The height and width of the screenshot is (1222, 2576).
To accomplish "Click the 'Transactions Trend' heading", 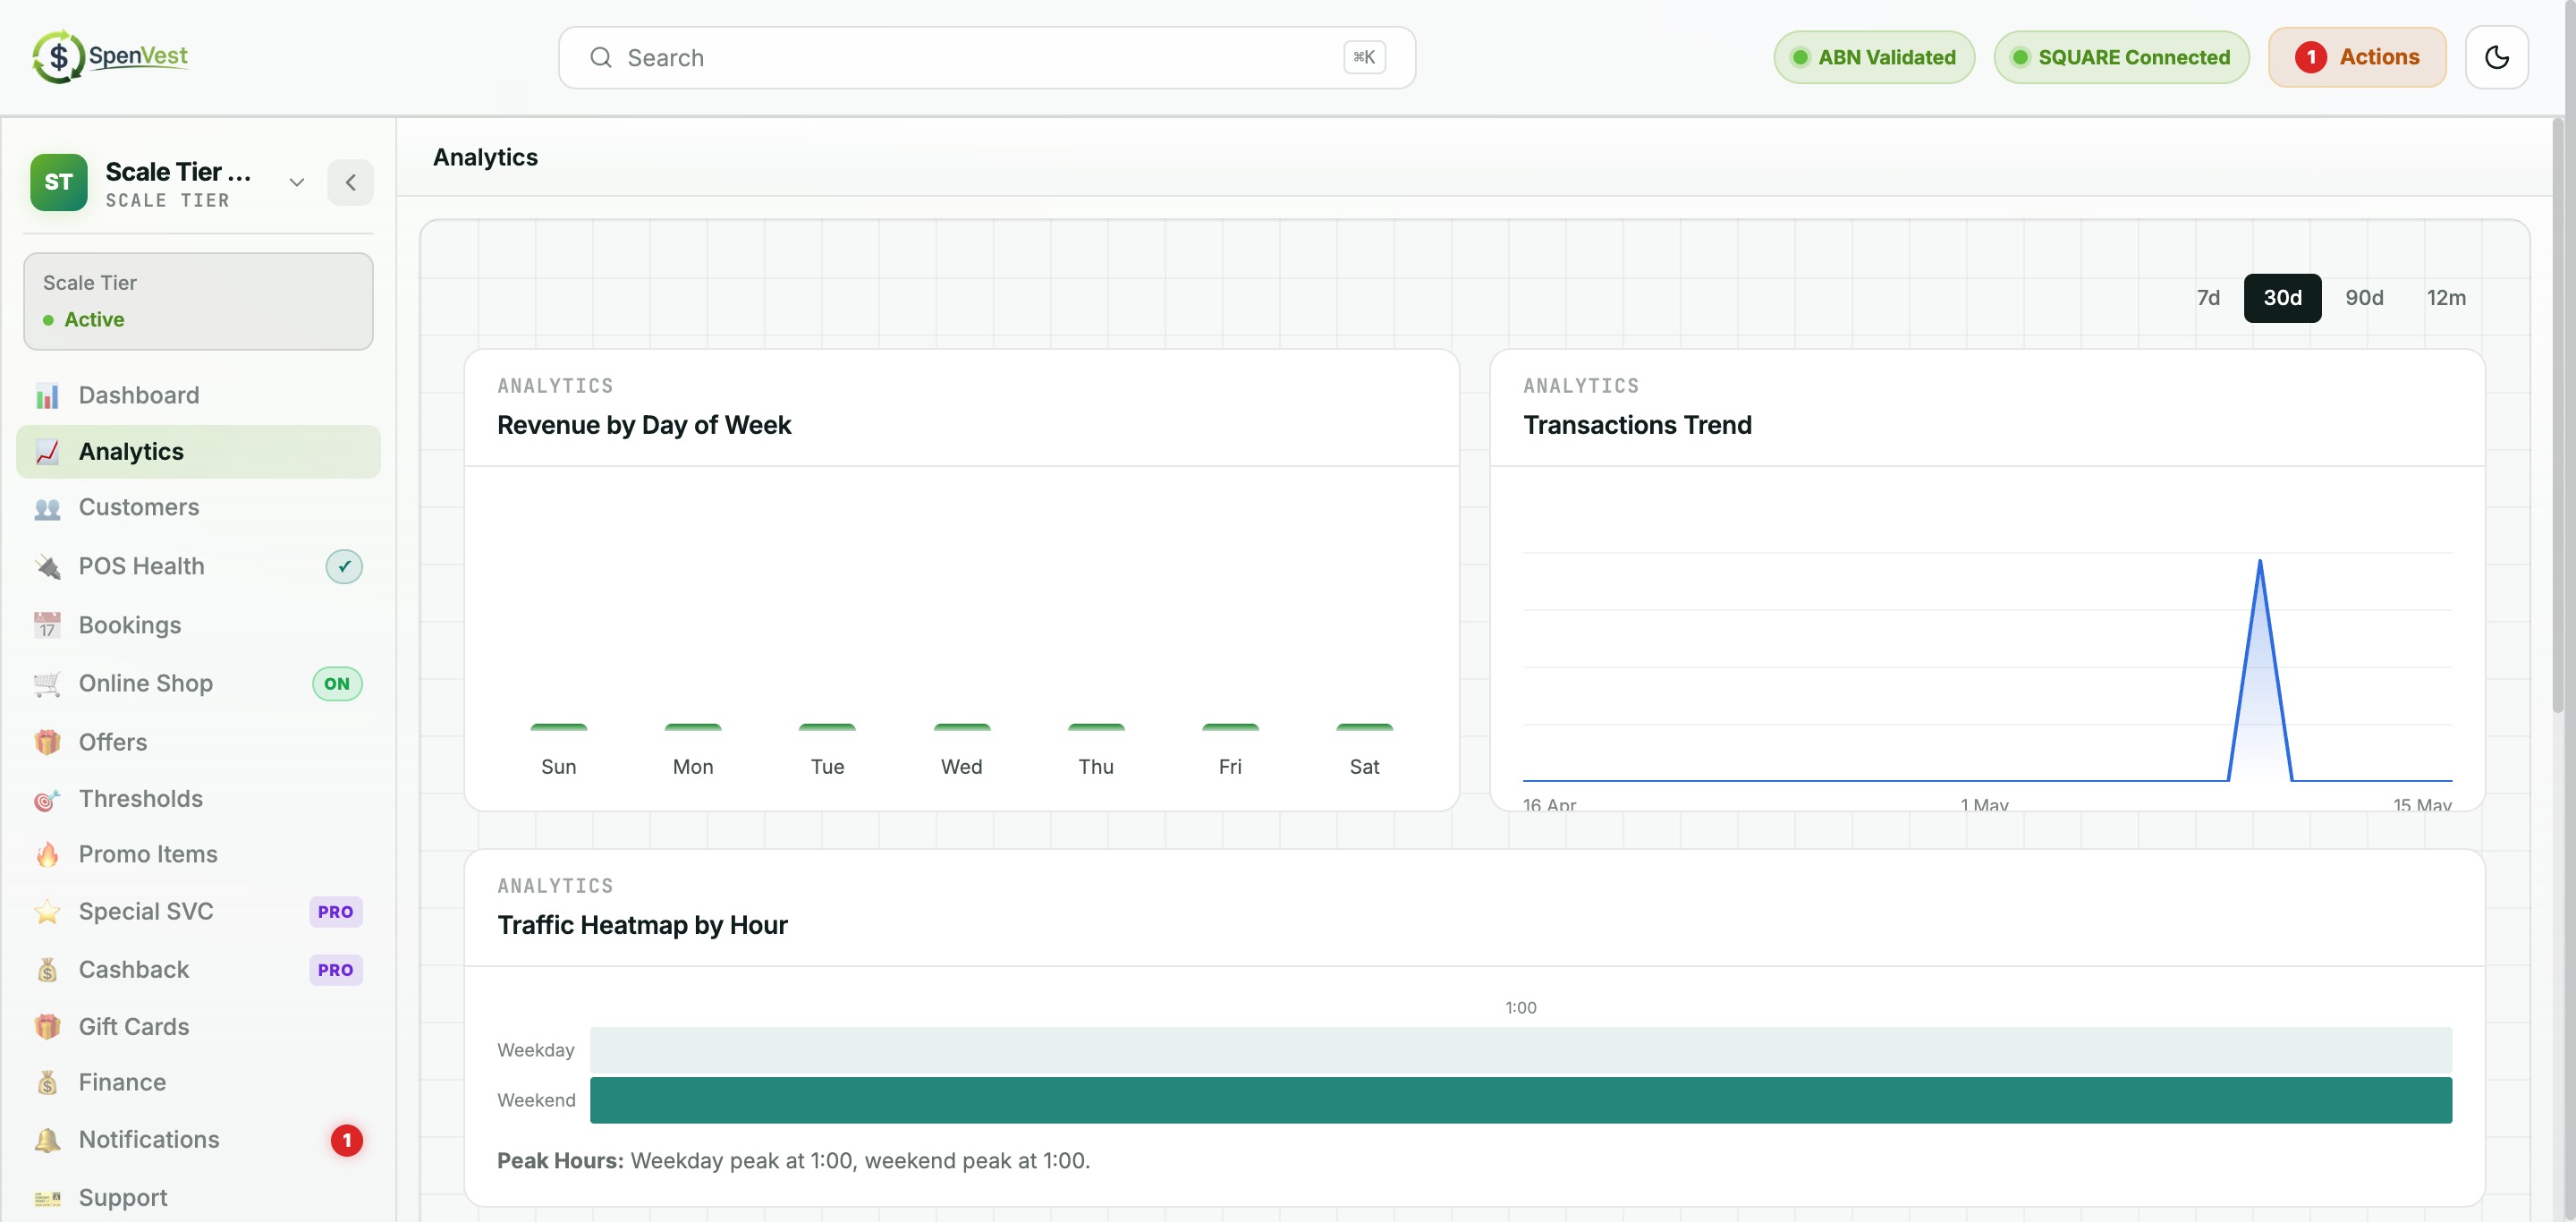I will coord(1637,425).
